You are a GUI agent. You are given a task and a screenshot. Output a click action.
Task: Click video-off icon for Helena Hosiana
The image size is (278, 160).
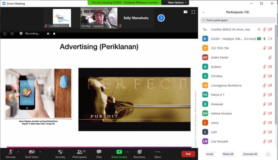click(270, 113)
